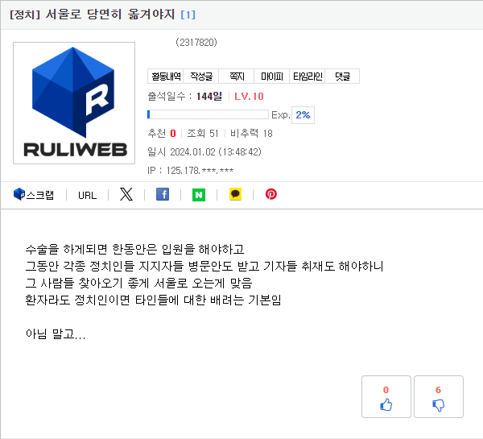Share post via KakaoTalk icon
Viewport: 483px width, 439px height.
(x=235, y=194)
